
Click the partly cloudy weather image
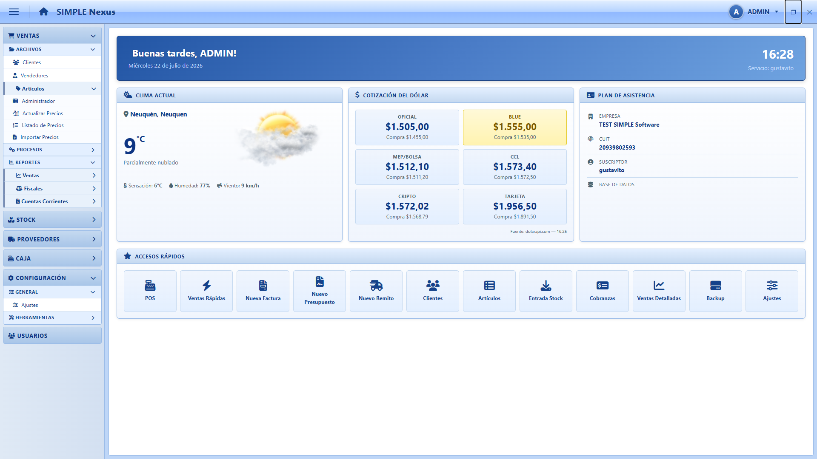[279, 138]
